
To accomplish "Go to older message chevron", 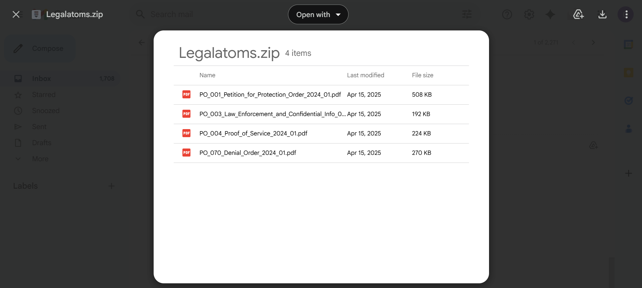I will (593, 42).
